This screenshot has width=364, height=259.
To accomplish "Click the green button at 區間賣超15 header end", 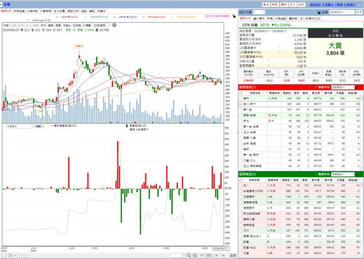I will point(357,174).
